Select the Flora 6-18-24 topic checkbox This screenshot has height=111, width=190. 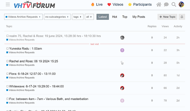(8, 74)
